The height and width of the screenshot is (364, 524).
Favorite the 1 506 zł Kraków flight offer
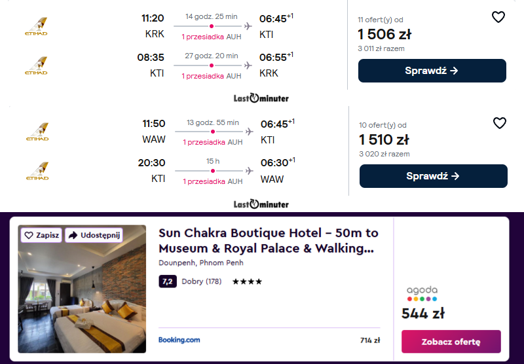498,18
